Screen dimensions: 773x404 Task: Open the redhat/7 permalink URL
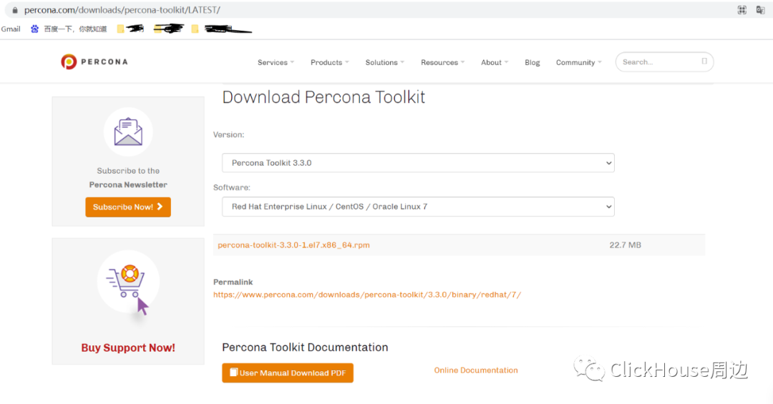(366, 295)
